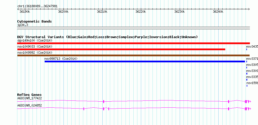
Task: Click the NM_024852 exon cluster at right end
Action: 248,109
